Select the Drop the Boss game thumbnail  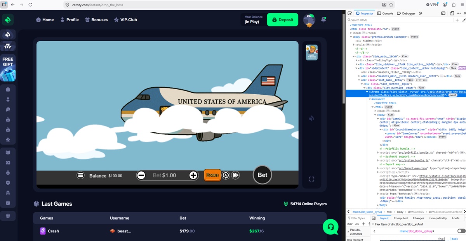tap(311, 52)
